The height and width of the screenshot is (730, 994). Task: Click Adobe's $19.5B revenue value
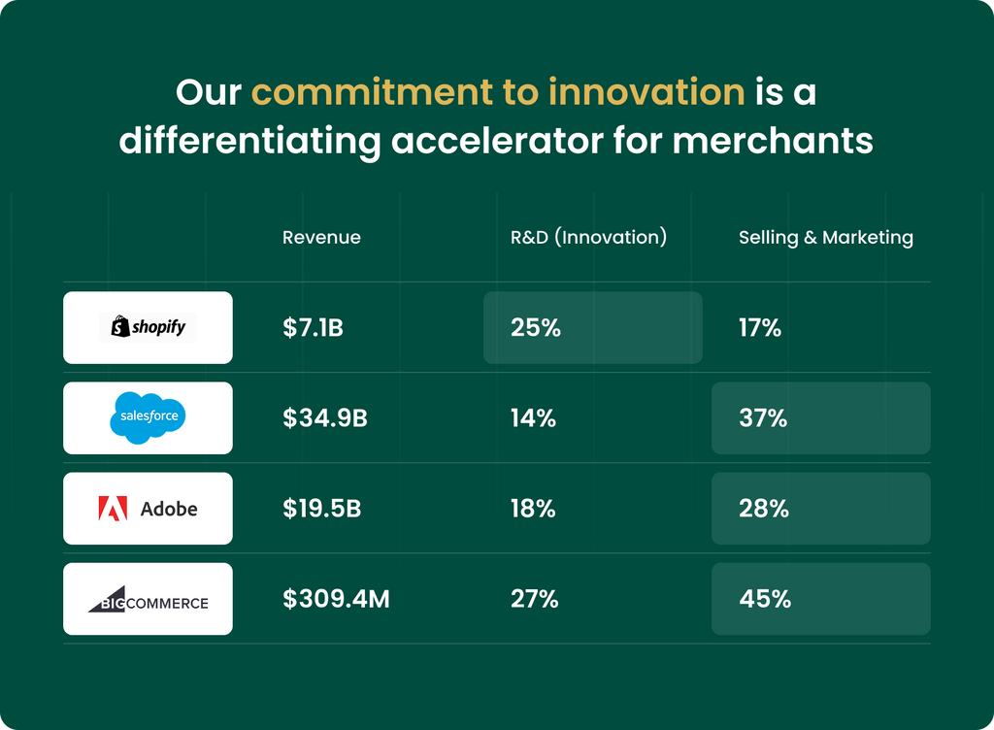[321, 509]
